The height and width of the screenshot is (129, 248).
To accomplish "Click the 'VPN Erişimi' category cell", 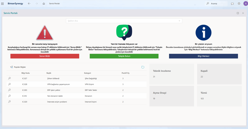I will [x=89, y=84].
